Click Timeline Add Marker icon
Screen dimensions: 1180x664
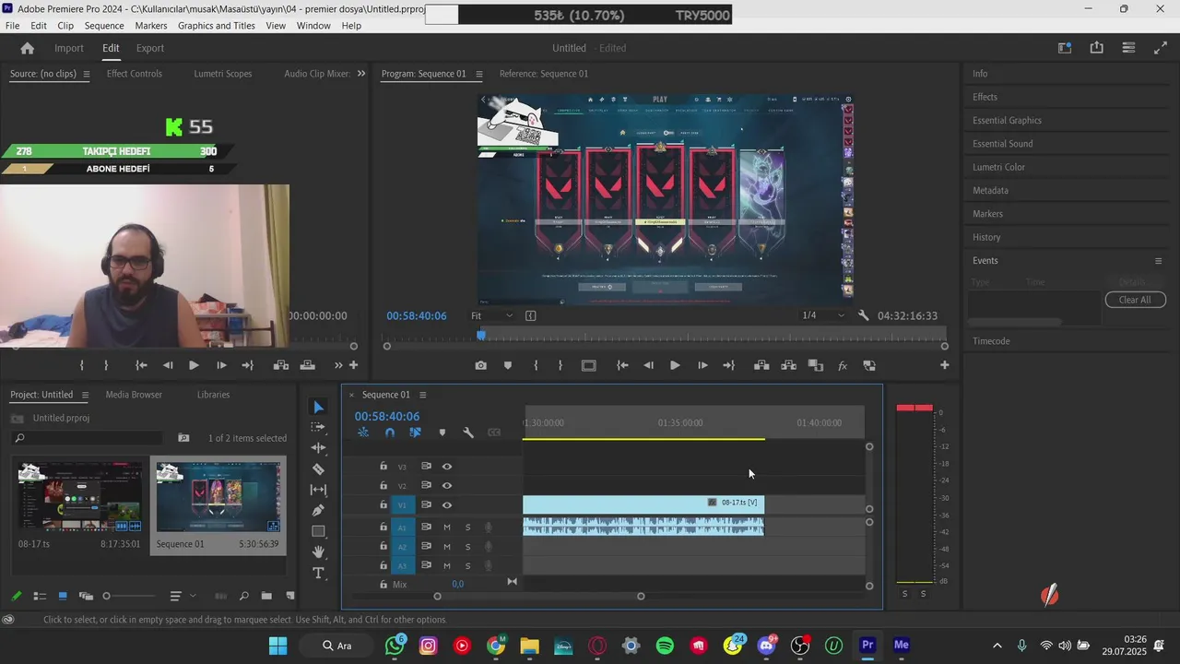[x=442, y=433]
